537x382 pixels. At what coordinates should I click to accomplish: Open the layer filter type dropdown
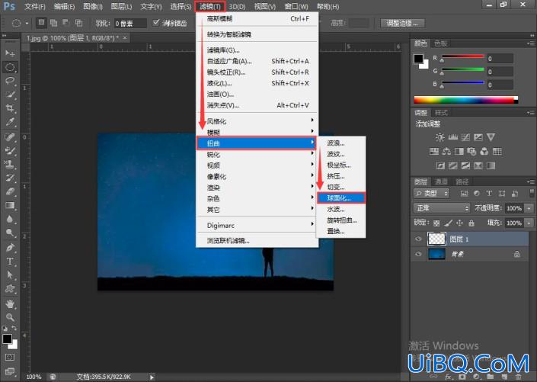[431, 194]
